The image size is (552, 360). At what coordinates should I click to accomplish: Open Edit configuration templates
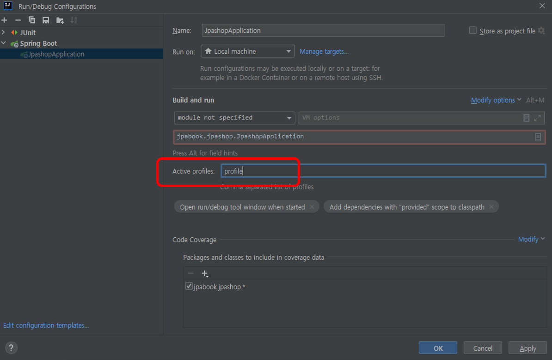tap(46, 325)
